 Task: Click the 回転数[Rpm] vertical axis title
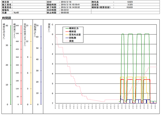(35, 30)
